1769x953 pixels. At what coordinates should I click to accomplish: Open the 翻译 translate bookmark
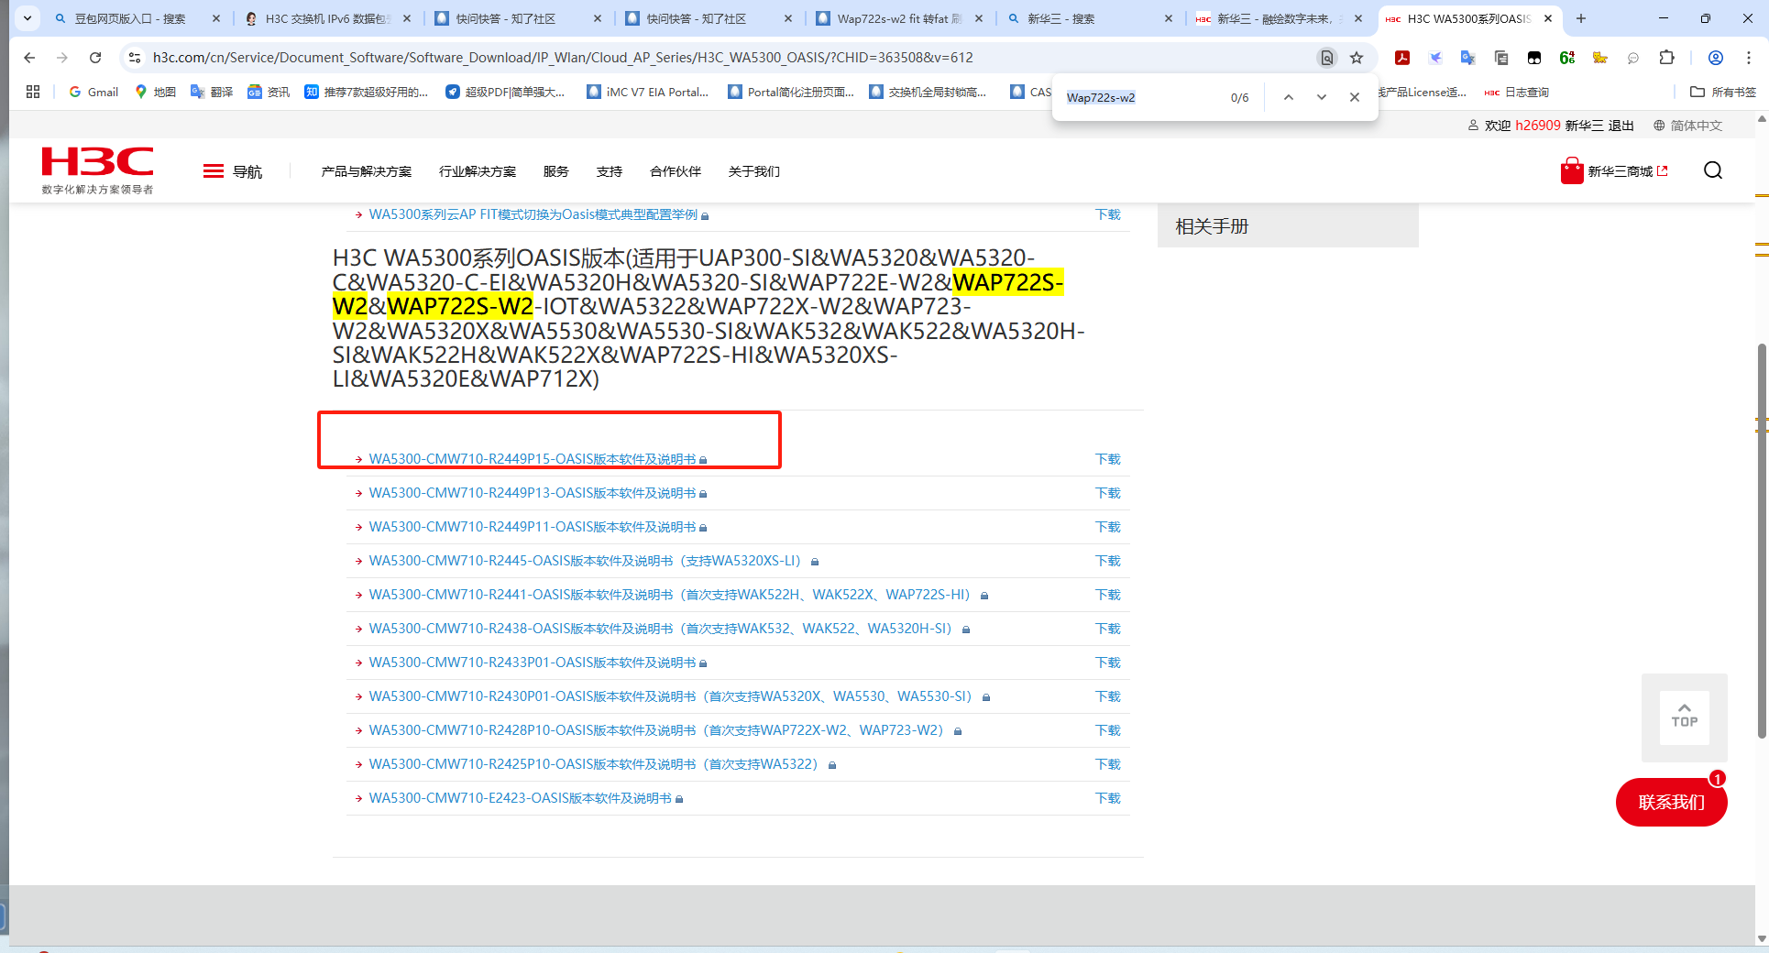(212, 92)
